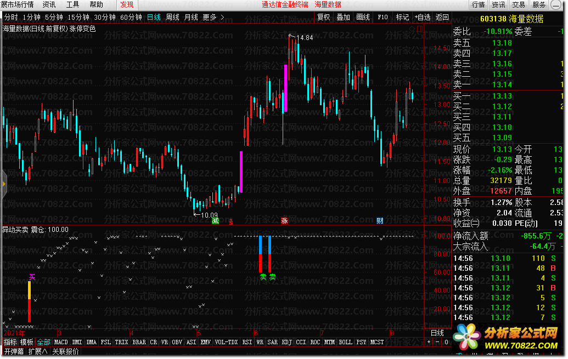Click the 10.09 low price label

coord(209,215)
